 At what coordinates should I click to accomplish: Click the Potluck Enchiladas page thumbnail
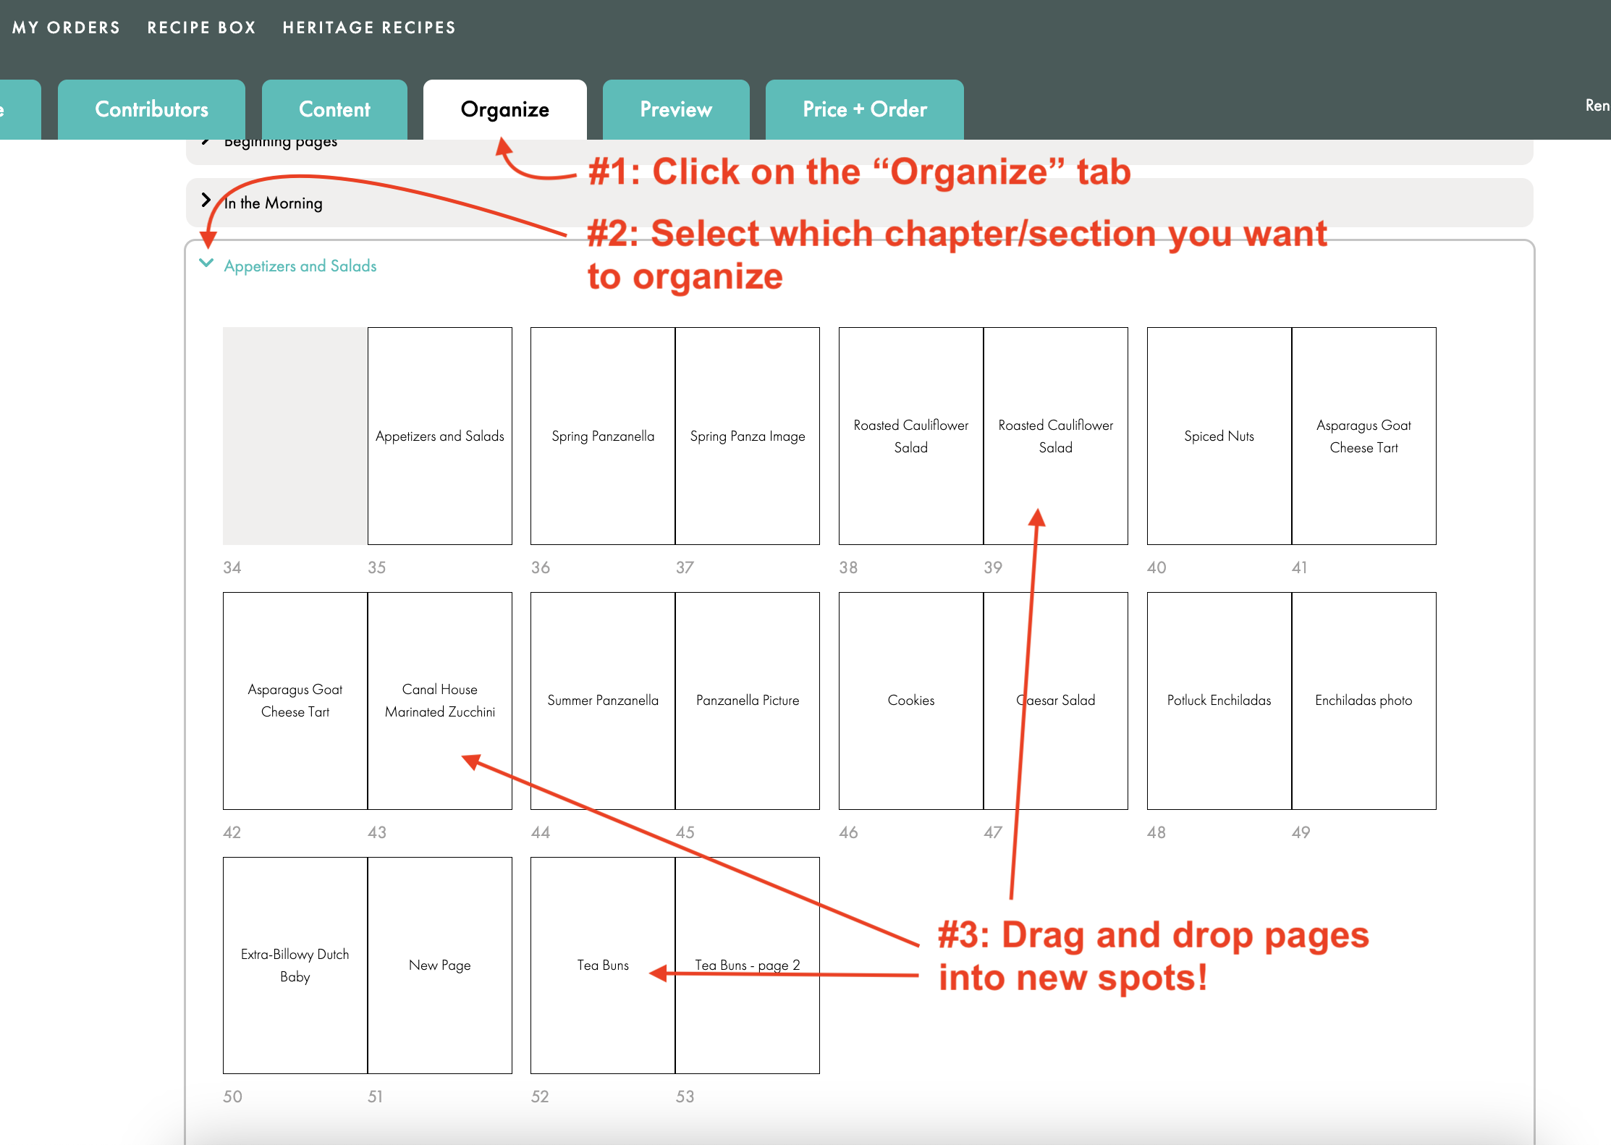pos(1218,700)
